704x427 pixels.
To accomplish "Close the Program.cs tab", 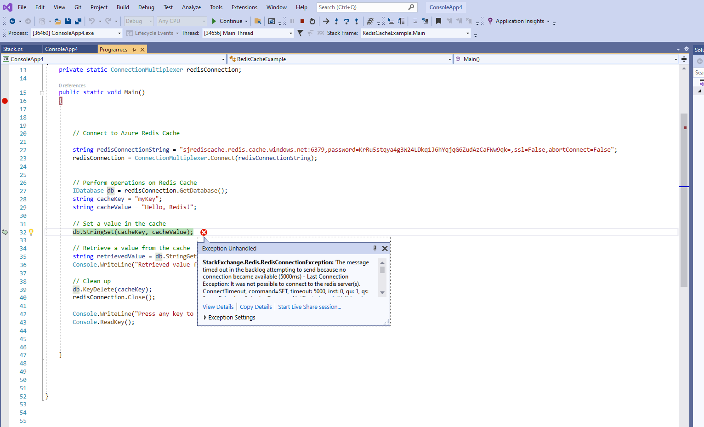I will [142, 50].
